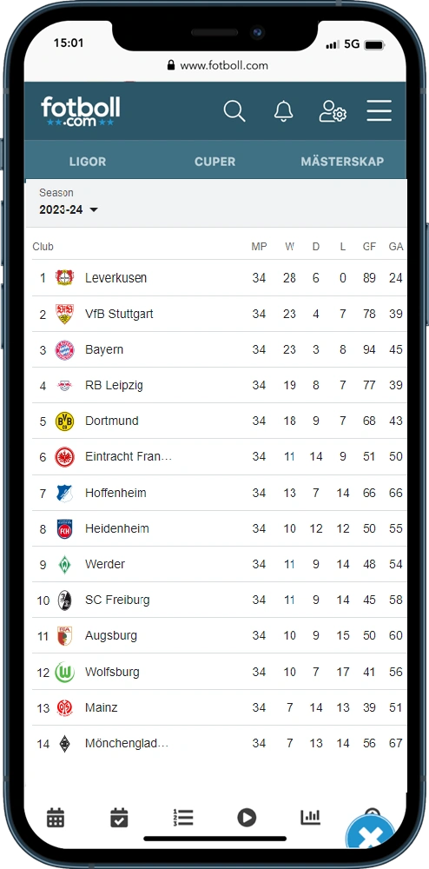Open user account settings icon

coord(333,111)
